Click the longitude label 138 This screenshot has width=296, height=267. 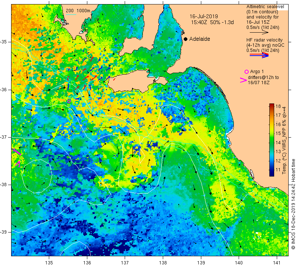[163, 263]
